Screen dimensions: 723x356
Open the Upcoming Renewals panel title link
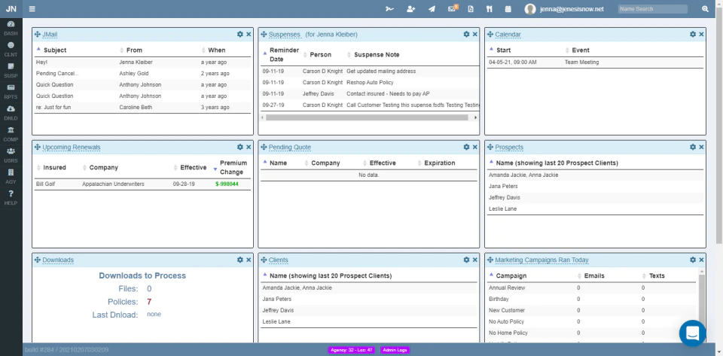[x=72, y=148]
